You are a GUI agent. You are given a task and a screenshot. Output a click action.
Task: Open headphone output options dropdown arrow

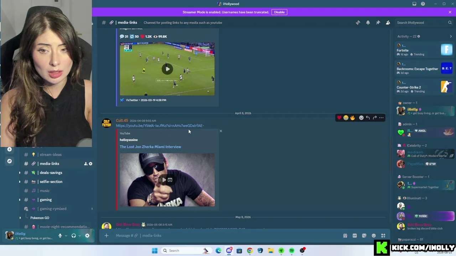[79, 235]
